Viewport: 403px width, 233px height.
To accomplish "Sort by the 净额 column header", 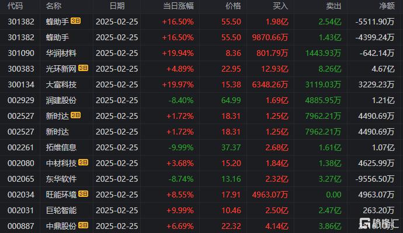I will click(x=387, y=6).
